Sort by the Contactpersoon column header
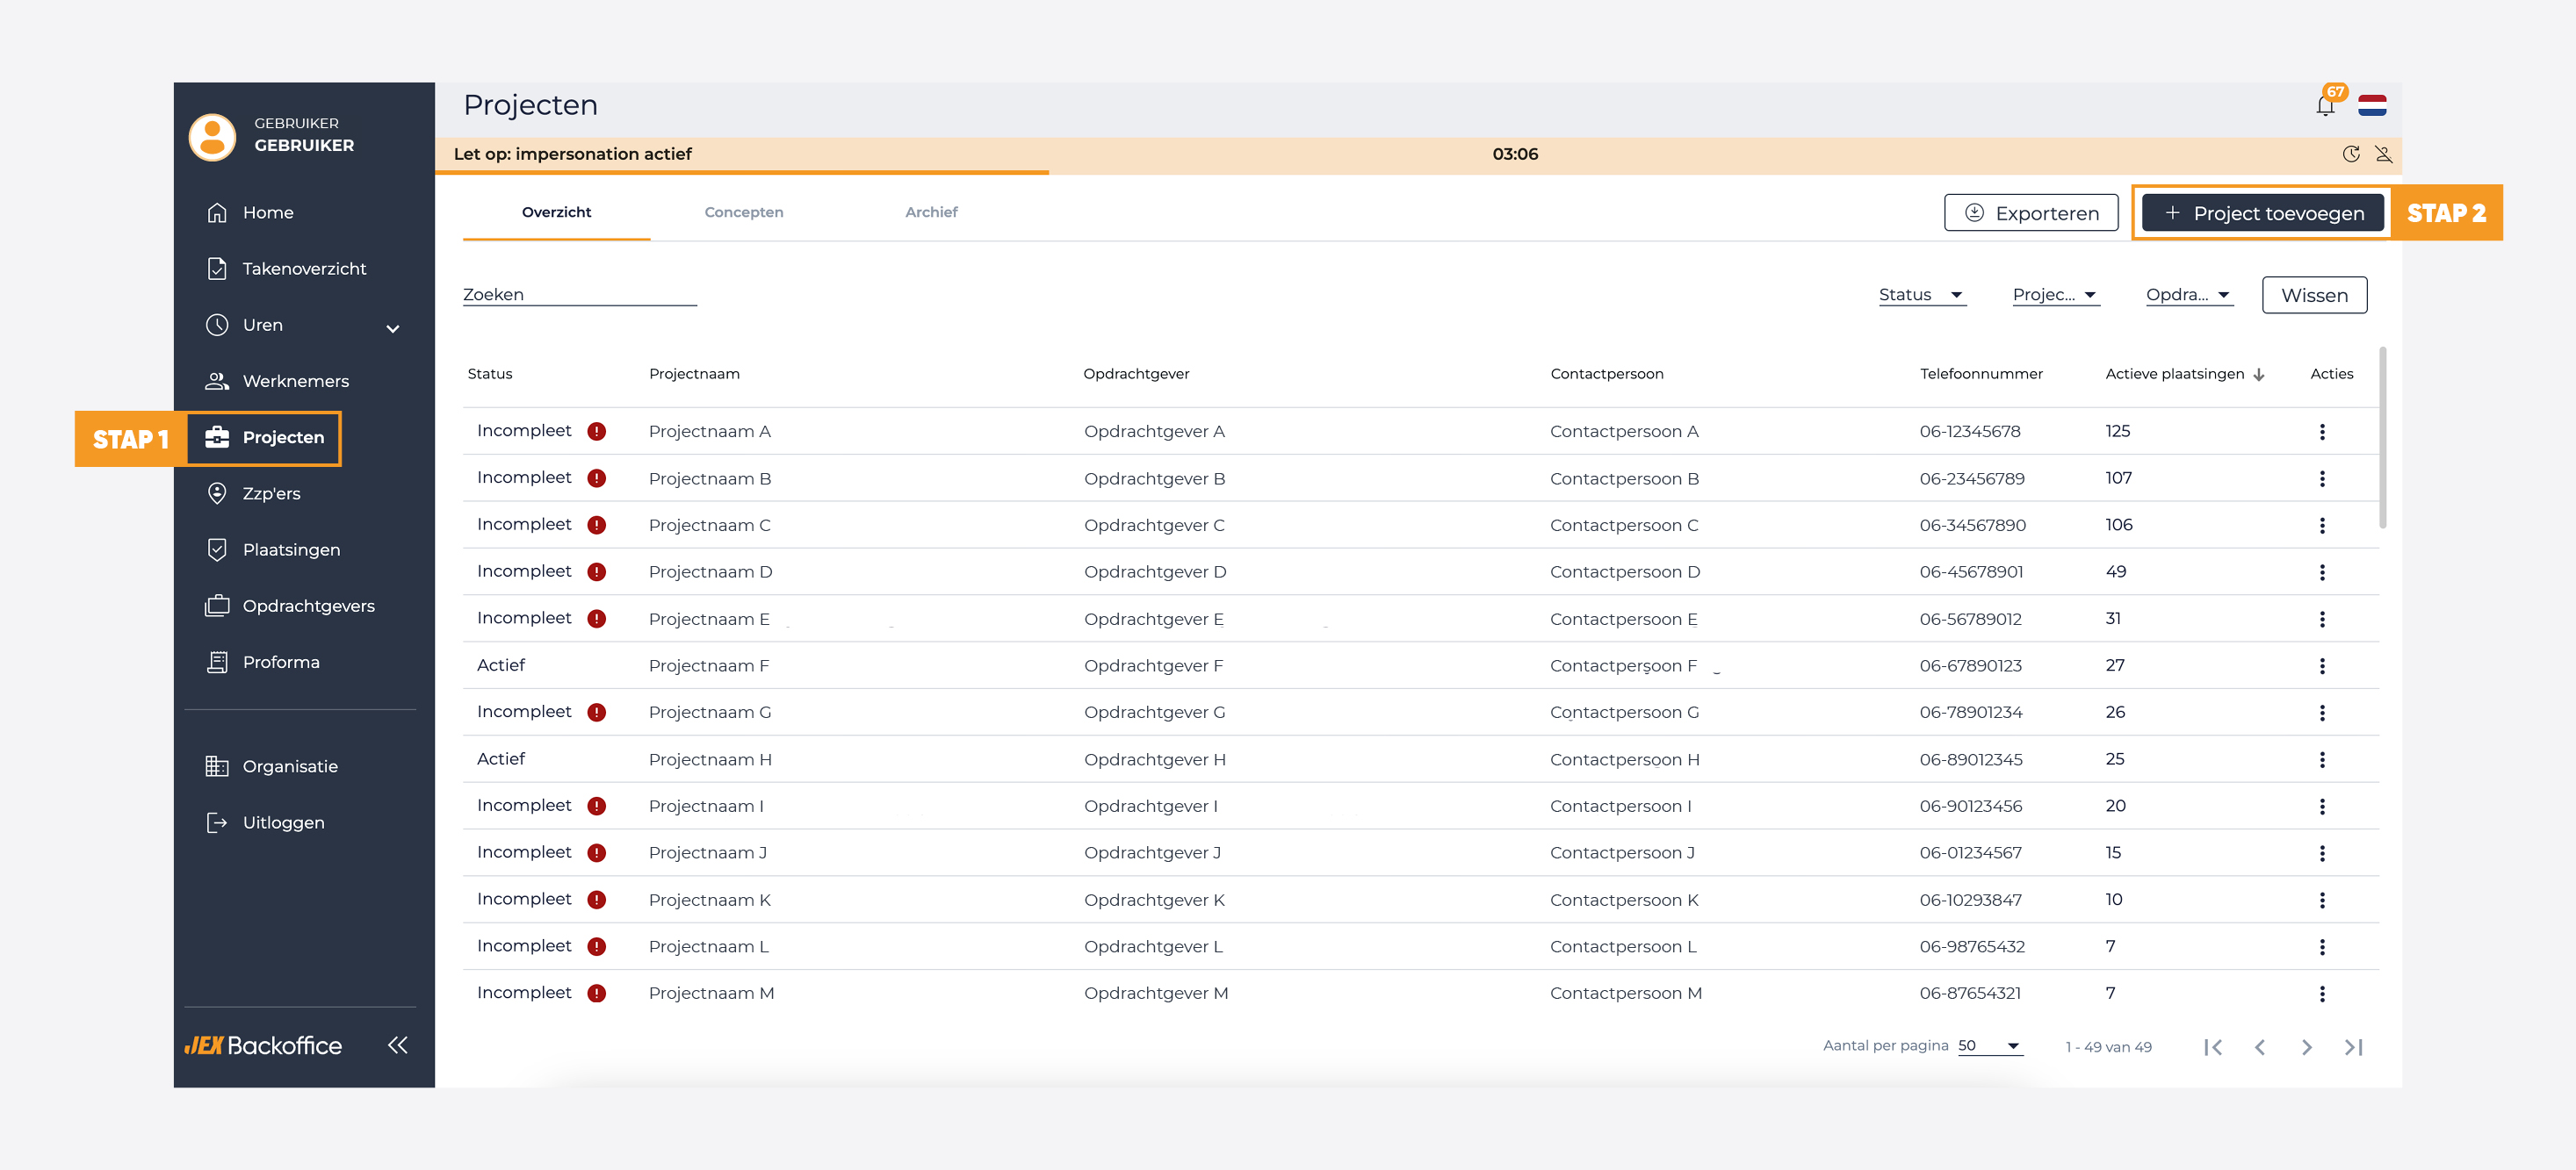The image size is (2576, 1170). (x=1607, y=374)
